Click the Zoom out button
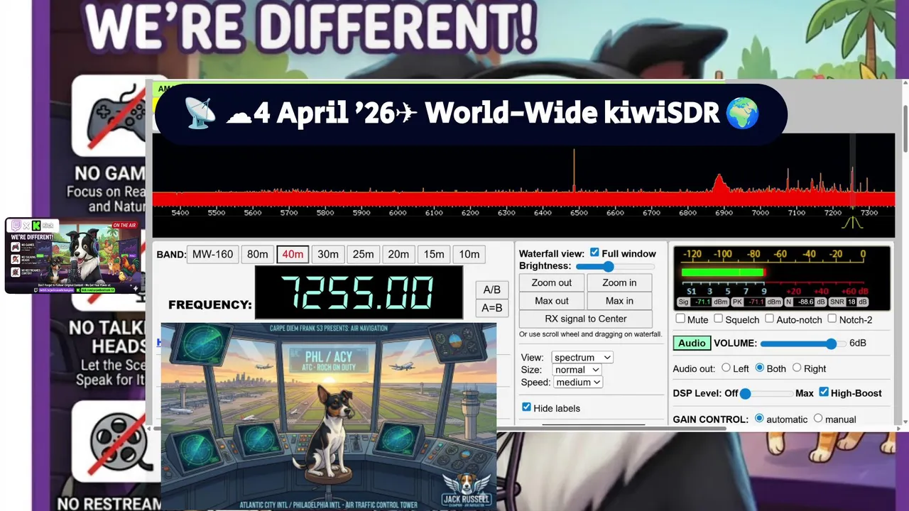The image size is (909, 511). point(551,282)
